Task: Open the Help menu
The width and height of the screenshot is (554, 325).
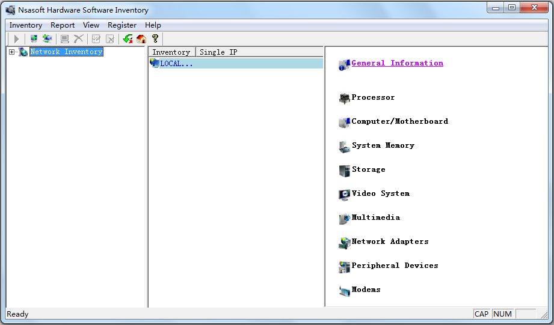Action: [153, 25]
